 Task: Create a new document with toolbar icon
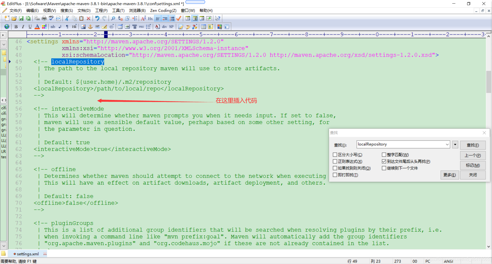(x=7, y=18)
